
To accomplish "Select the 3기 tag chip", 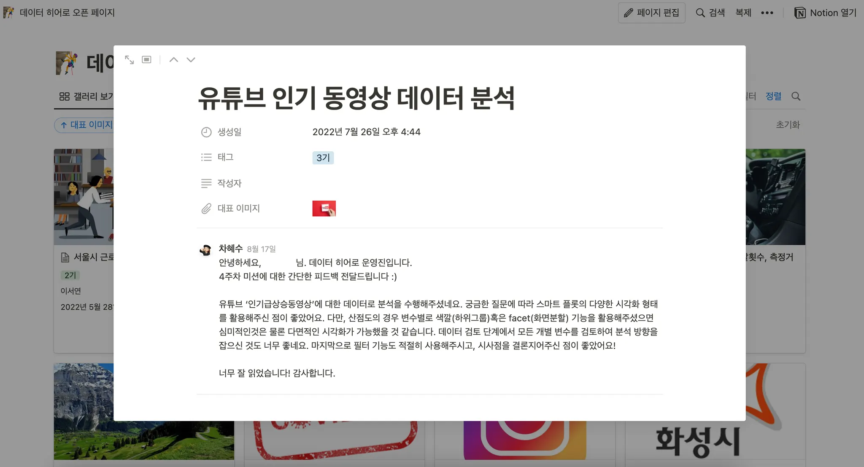I will click(323, 158).
